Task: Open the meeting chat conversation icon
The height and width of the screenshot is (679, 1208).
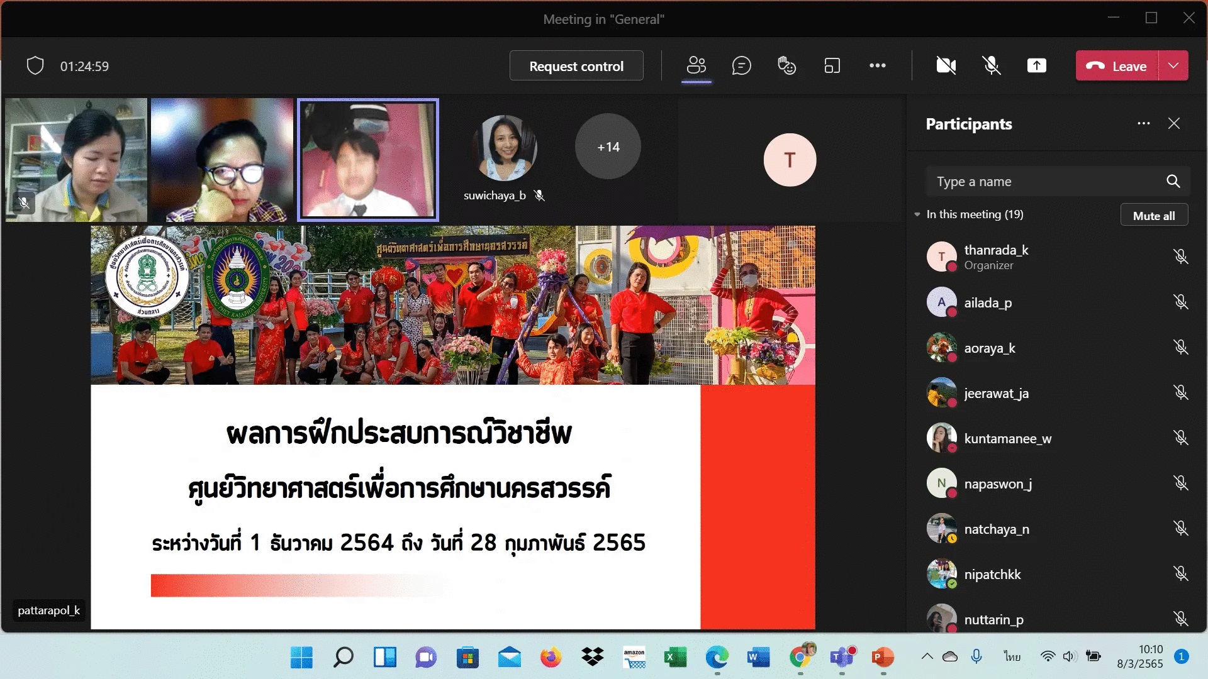Action: pos(741,65)
